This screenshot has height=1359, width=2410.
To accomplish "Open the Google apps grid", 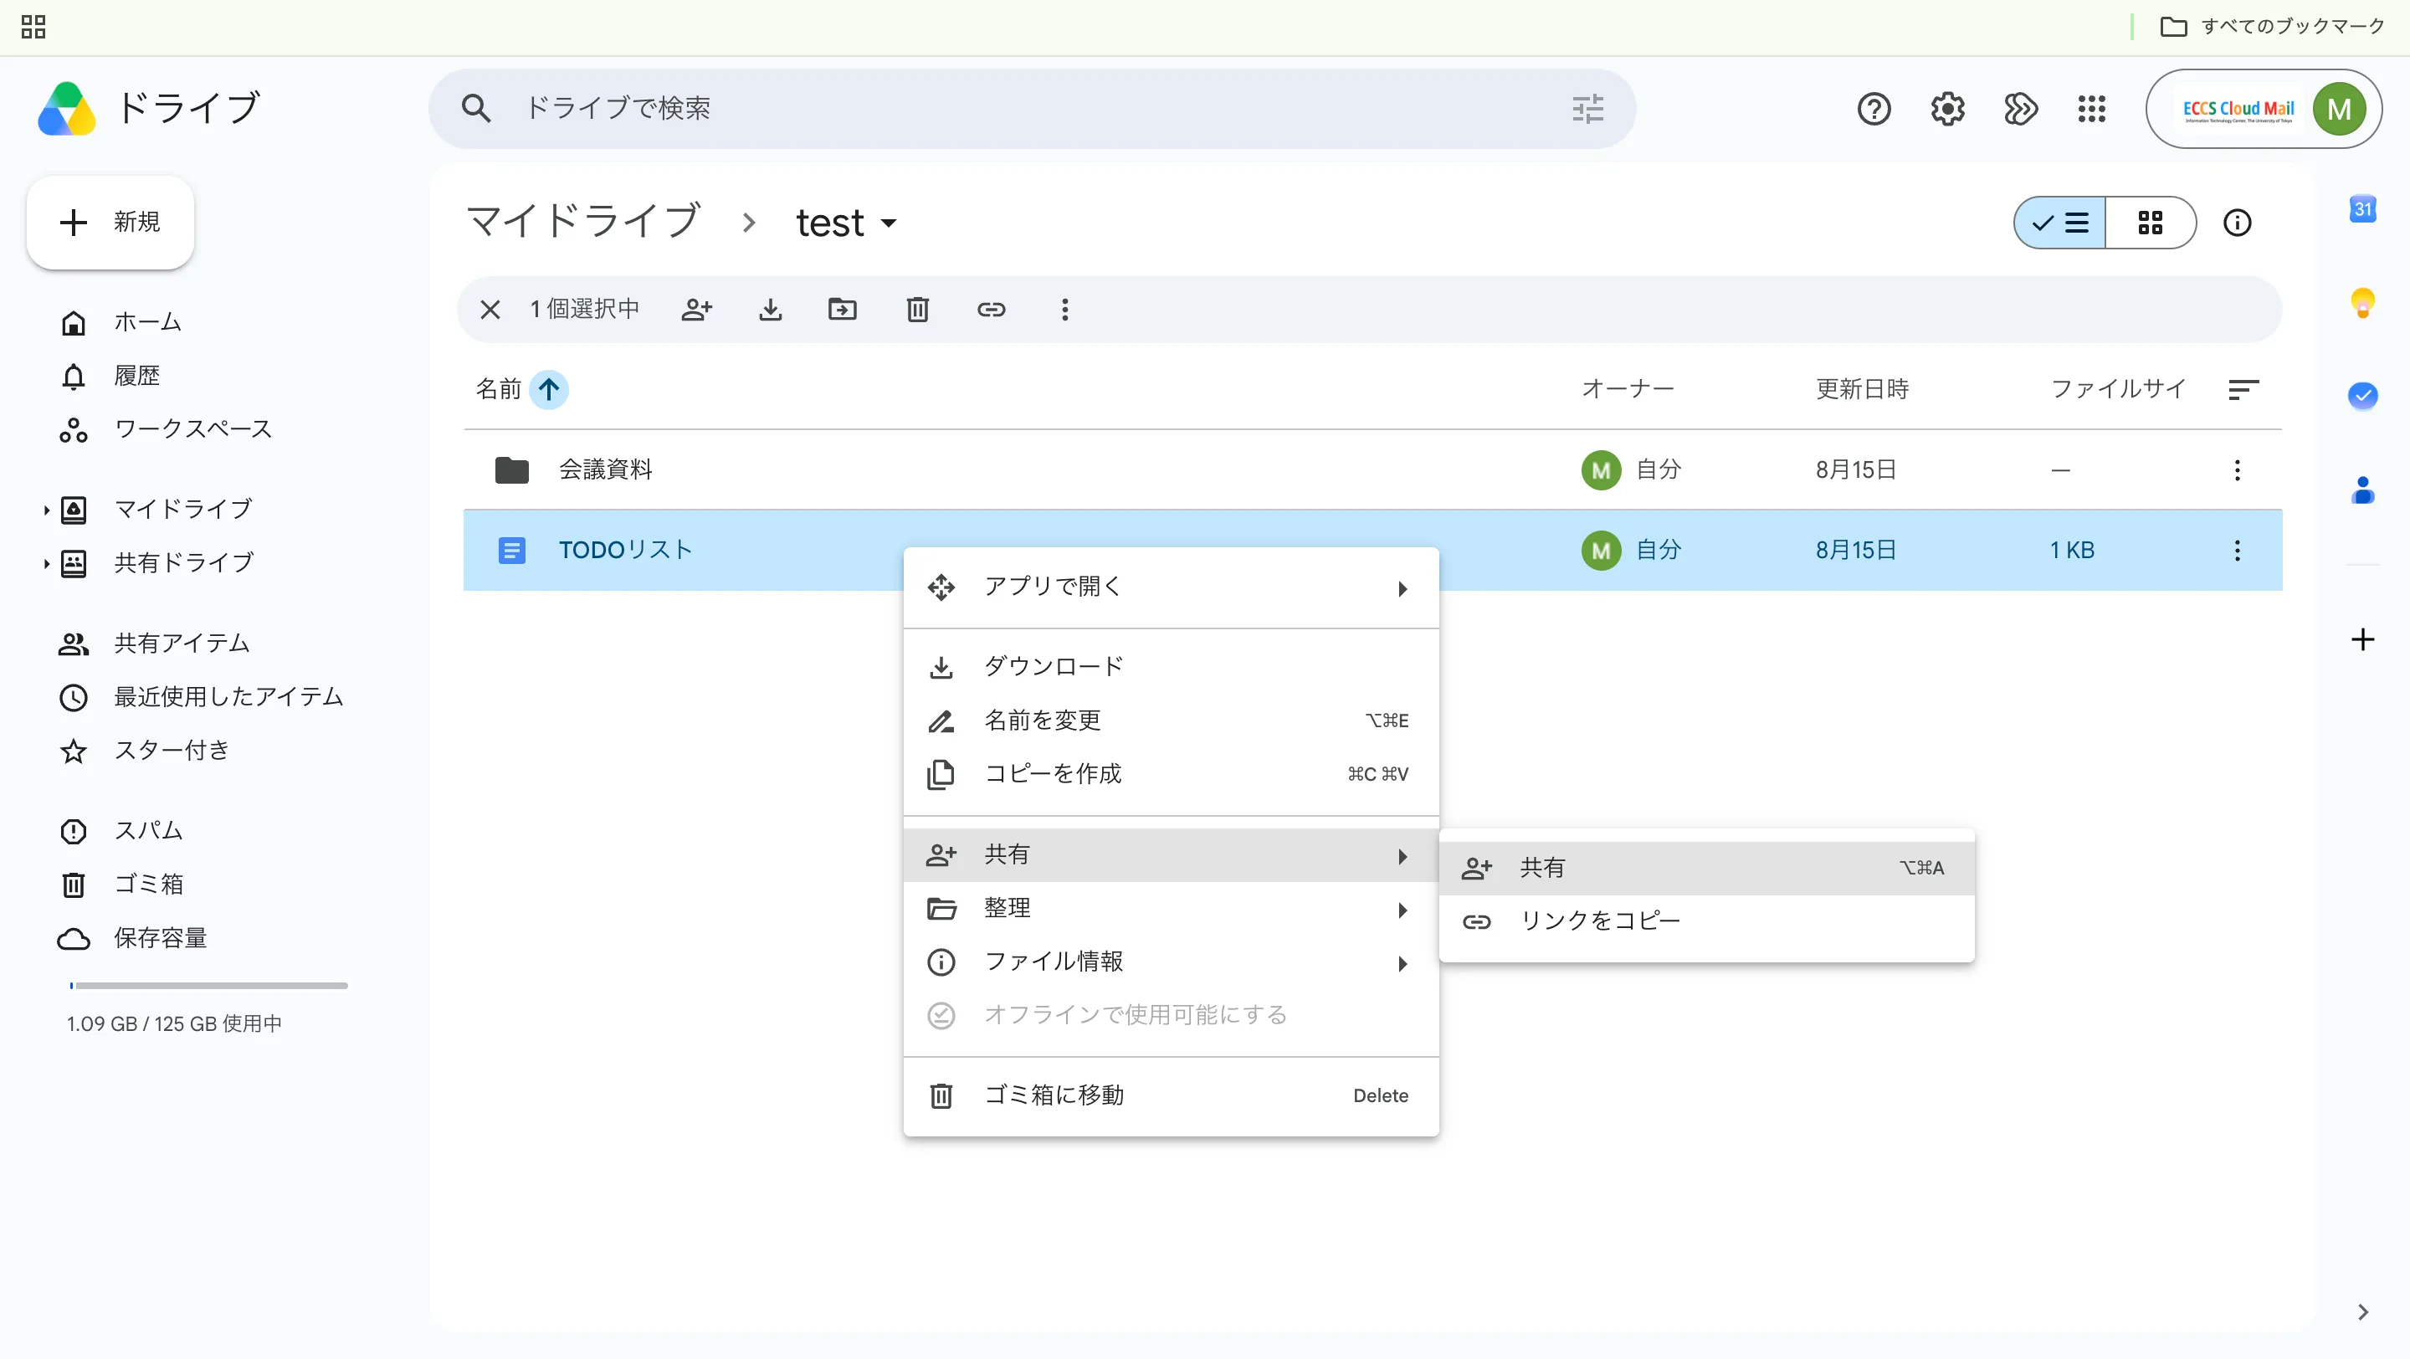I will point(2092,110).
